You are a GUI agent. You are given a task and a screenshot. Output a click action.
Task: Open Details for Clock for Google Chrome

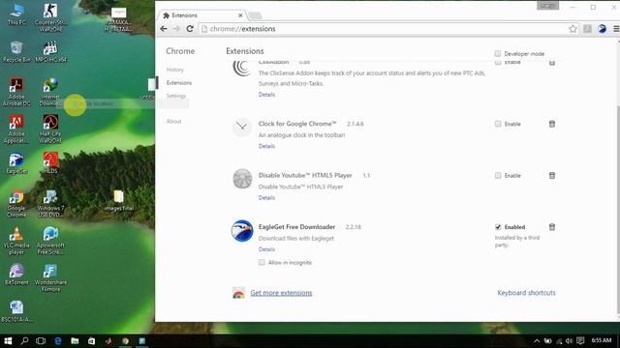coord(266,146)
